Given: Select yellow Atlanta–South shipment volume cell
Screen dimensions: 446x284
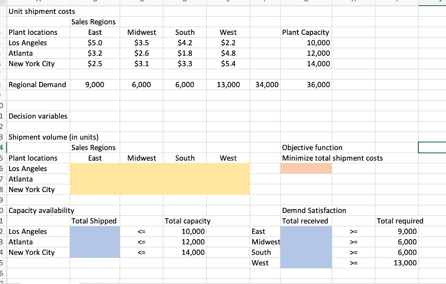Looking at the screenshot, I should tap(185, 179).
